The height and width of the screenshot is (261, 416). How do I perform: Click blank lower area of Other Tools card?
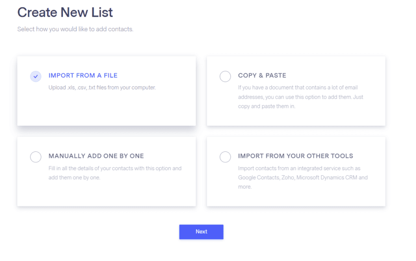point(296,198)
